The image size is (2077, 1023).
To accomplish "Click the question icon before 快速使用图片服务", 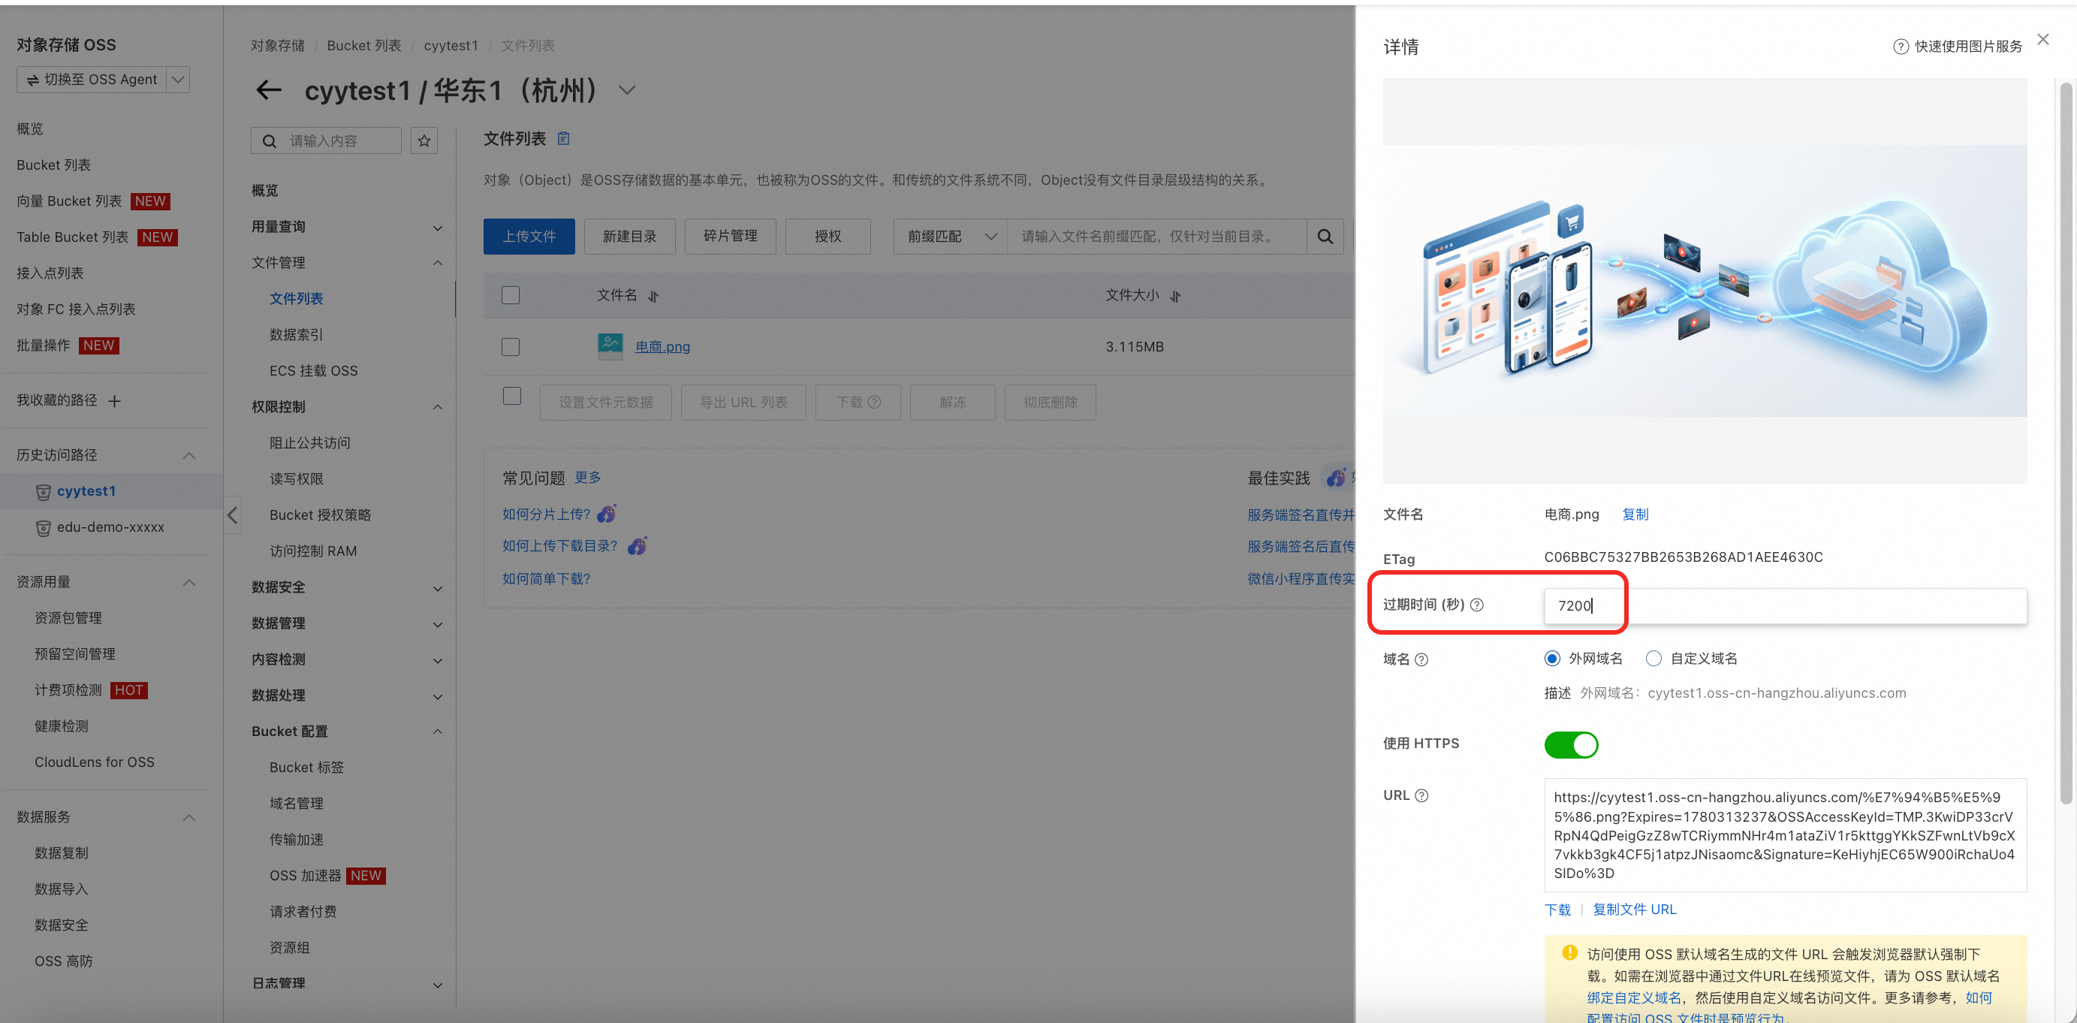I will [1901, 47].
